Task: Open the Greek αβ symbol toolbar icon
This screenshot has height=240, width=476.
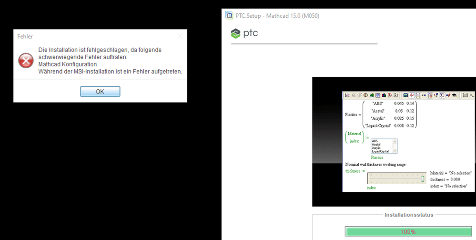Action: [448, 95]
